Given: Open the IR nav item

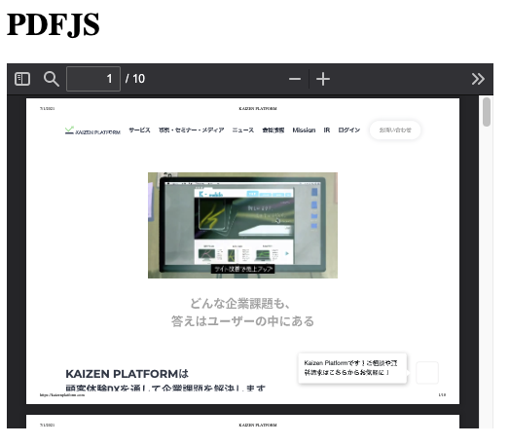Looking at the screenshot, I should pos(327,130).
